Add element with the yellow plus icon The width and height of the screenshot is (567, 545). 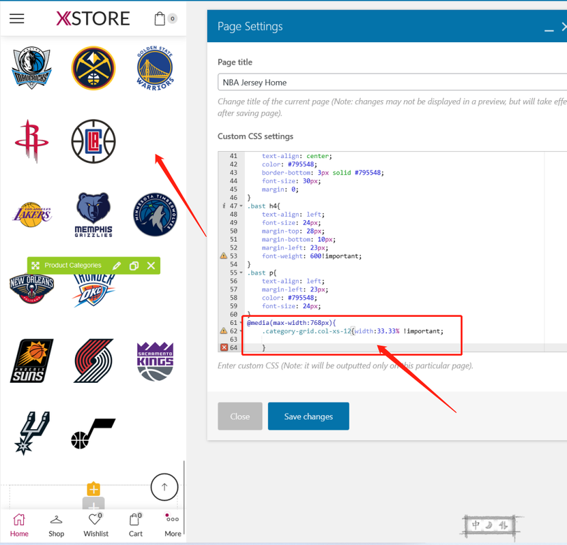(93, 489)
